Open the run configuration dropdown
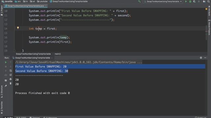This screenshot has width=211, height=118. click(x=163, y=1)
